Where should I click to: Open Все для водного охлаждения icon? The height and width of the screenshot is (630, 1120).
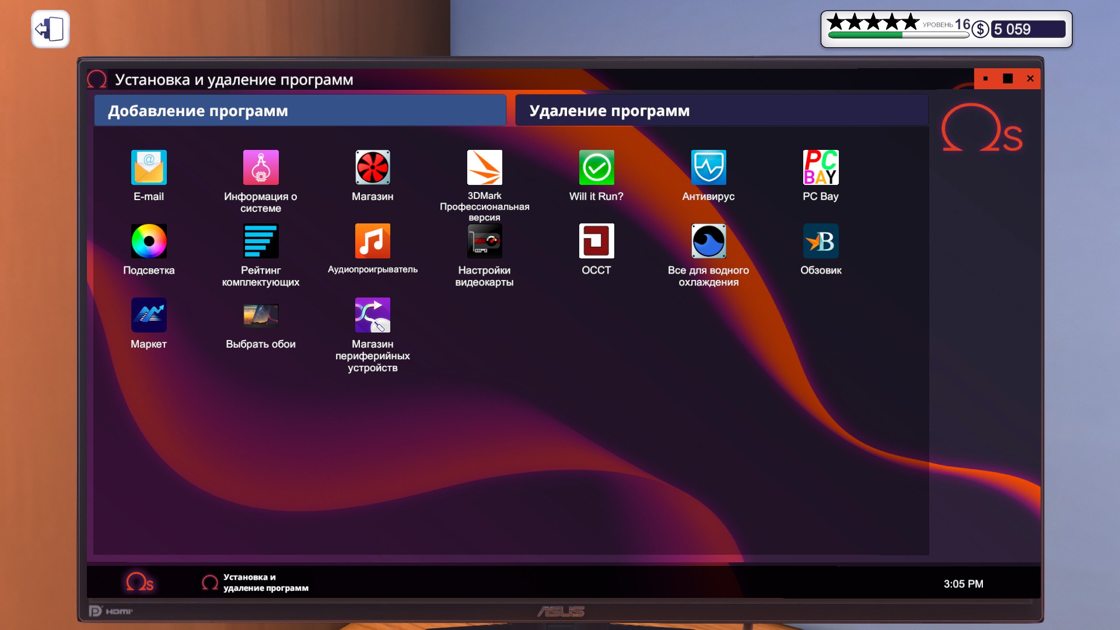point(708,241)
